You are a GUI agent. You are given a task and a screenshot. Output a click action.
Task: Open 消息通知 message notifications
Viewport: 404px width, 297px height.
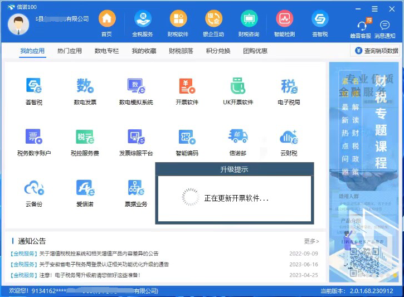pos(384,29)
